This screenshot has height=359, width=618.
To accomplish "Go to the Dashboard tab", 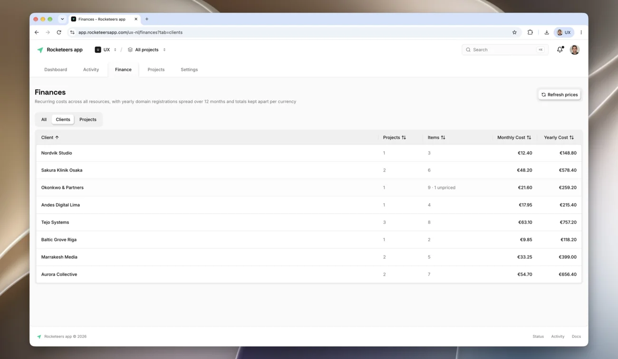I will click(56, 69).
